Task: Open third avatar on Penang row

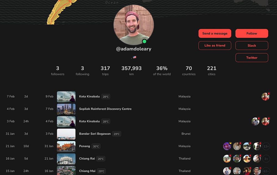Action: tap(247, 146)
